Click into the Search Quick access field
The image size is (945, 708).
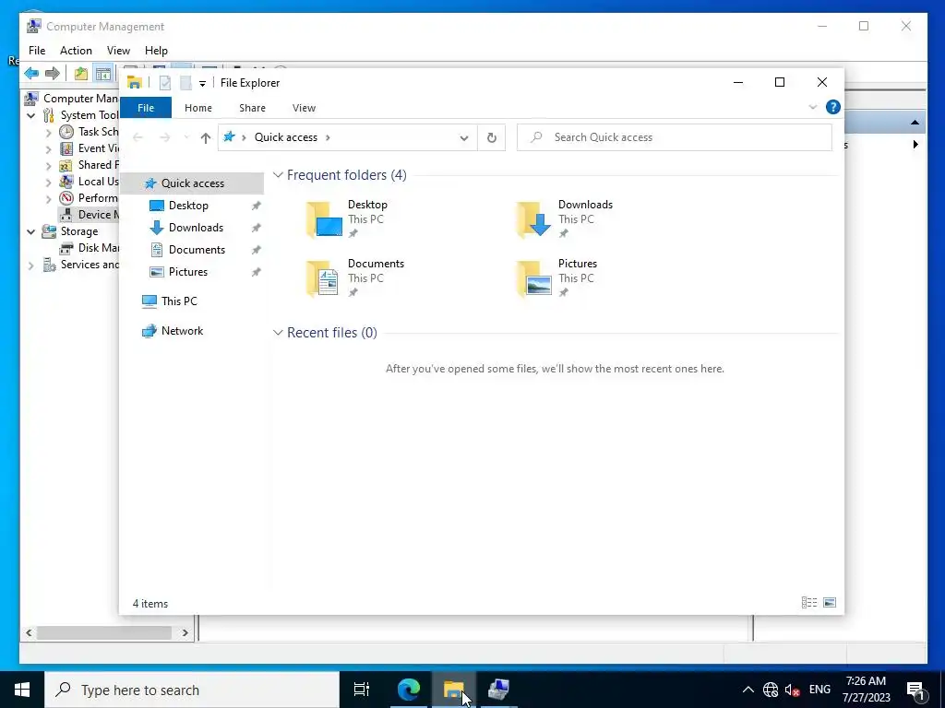point(675,137)
